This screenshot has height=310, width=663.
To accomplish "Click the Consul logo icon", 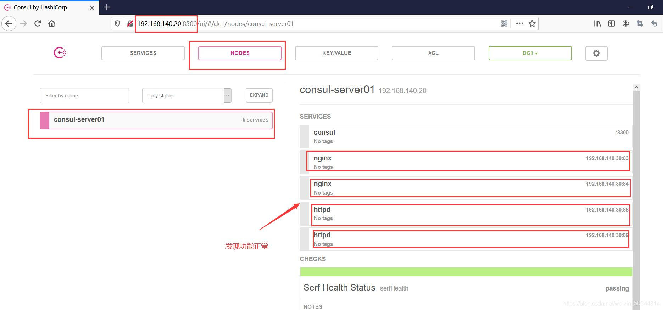I will pyautogui.click(x=60, y=53).
